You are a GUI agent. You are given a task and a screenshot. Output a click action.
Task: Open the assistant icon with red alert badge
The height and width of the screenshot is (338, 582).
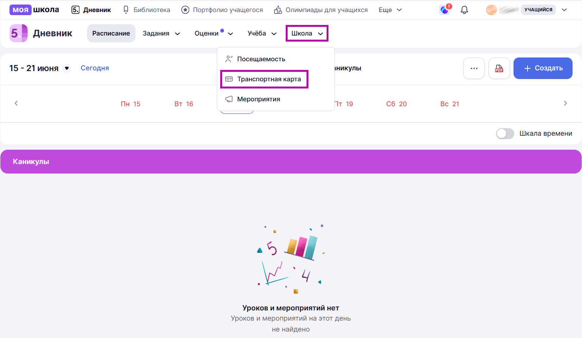click(445, 9)
